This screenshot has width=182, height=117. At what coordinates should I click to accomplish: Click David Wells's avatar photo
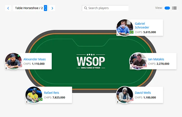(125, 95)
